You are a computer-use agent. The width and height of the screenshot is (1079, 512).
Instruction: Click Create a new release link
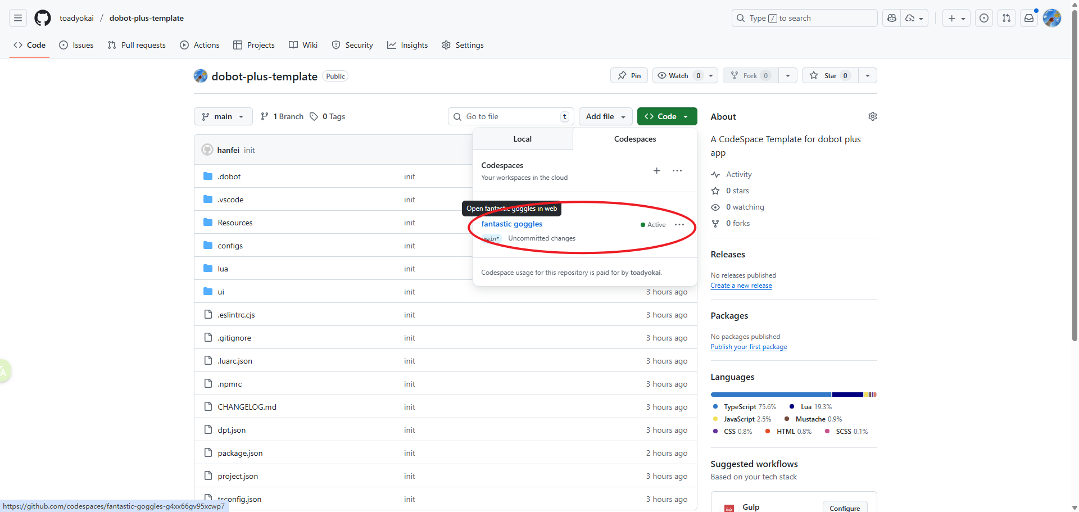pyautogui.click(x=741, y=286)
